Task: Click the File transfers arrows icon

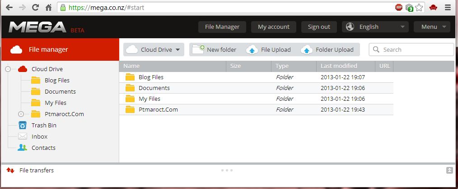Action: click(10, 171)
